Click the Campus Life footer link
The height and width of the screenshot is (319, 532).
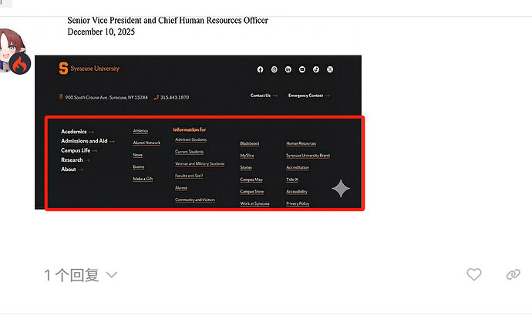click(79, 150)
